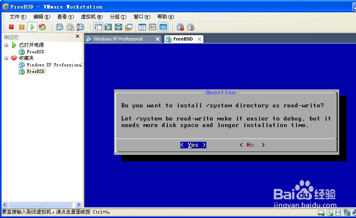Click sidebar scrollbar right arrow

tap(78, 204)
